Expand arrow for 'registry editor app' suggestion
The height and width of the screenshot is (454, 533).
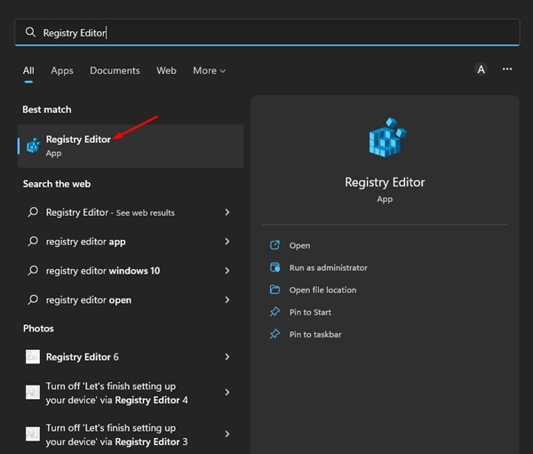[227, 242]
